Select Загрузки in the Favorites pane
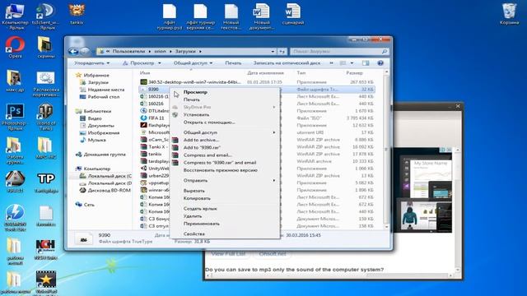 (x=98, y=82)
